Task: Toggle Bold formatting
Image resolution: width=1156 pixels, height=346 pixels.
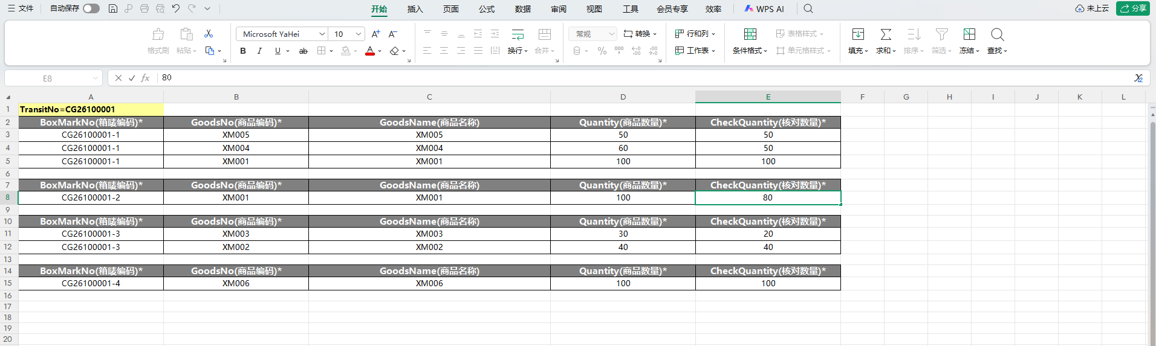Action: click(243, 51)
